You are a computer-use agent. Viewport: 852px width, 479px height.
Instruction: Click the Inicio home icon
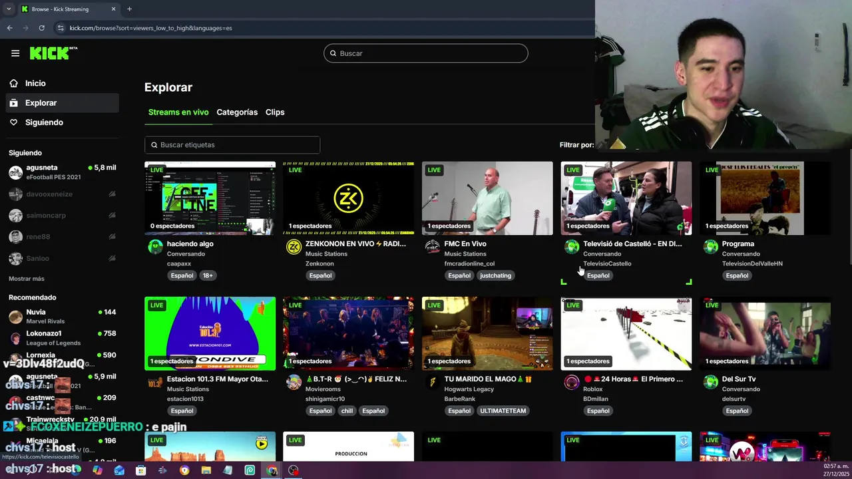point(13,83)
